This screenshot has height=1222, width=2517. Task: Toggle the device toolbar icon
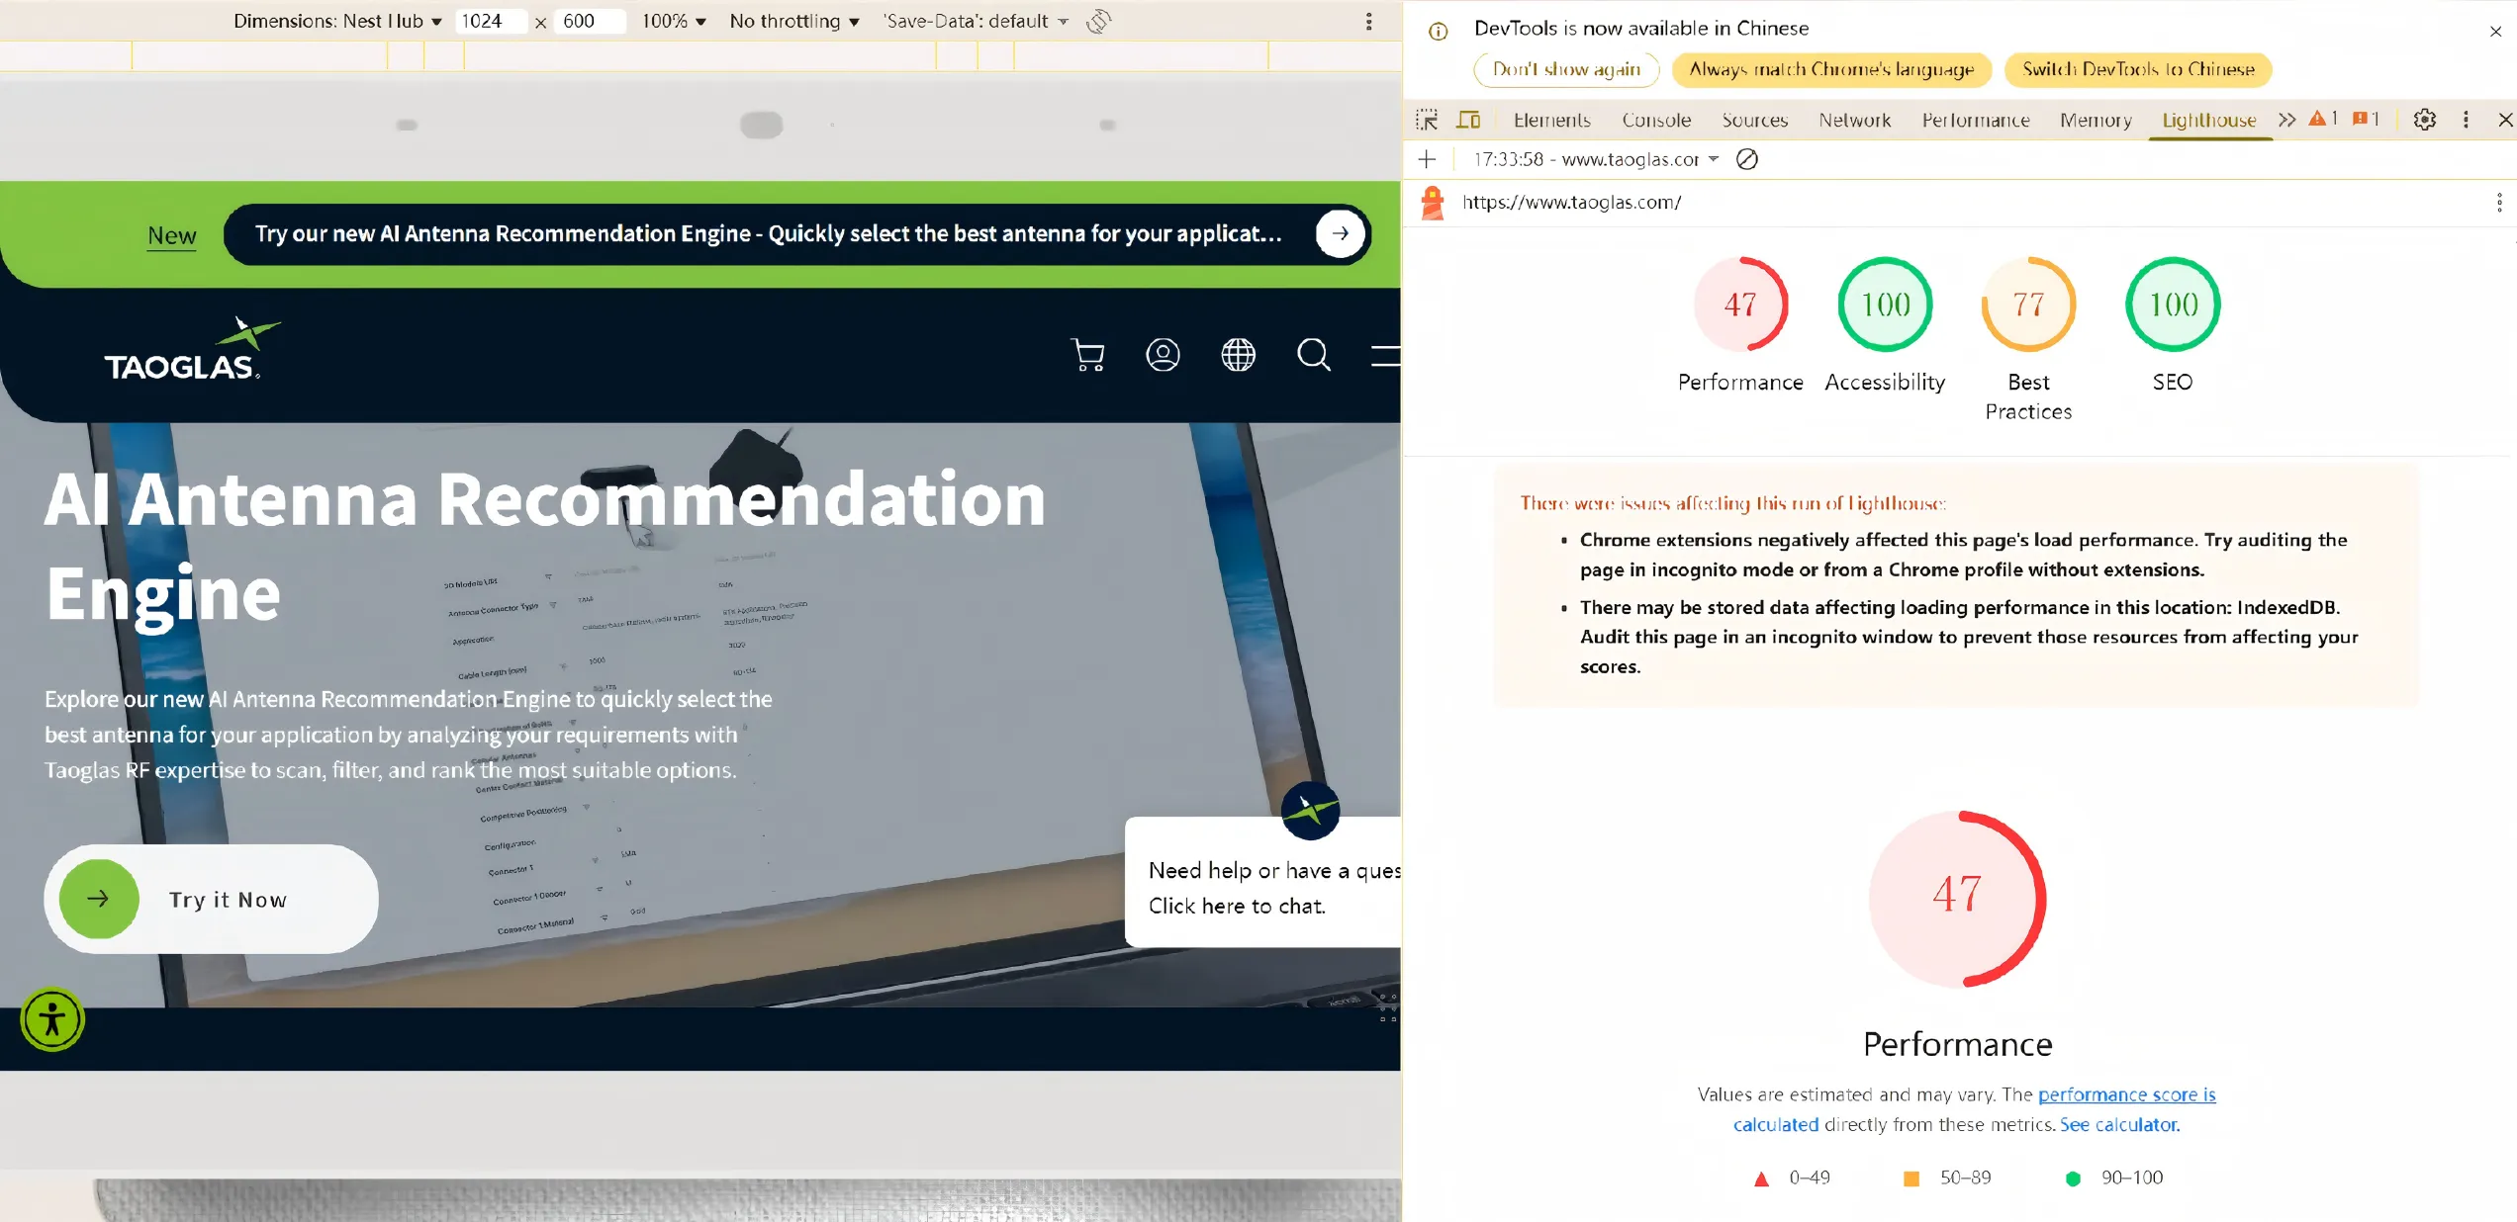pos(1468,120)
